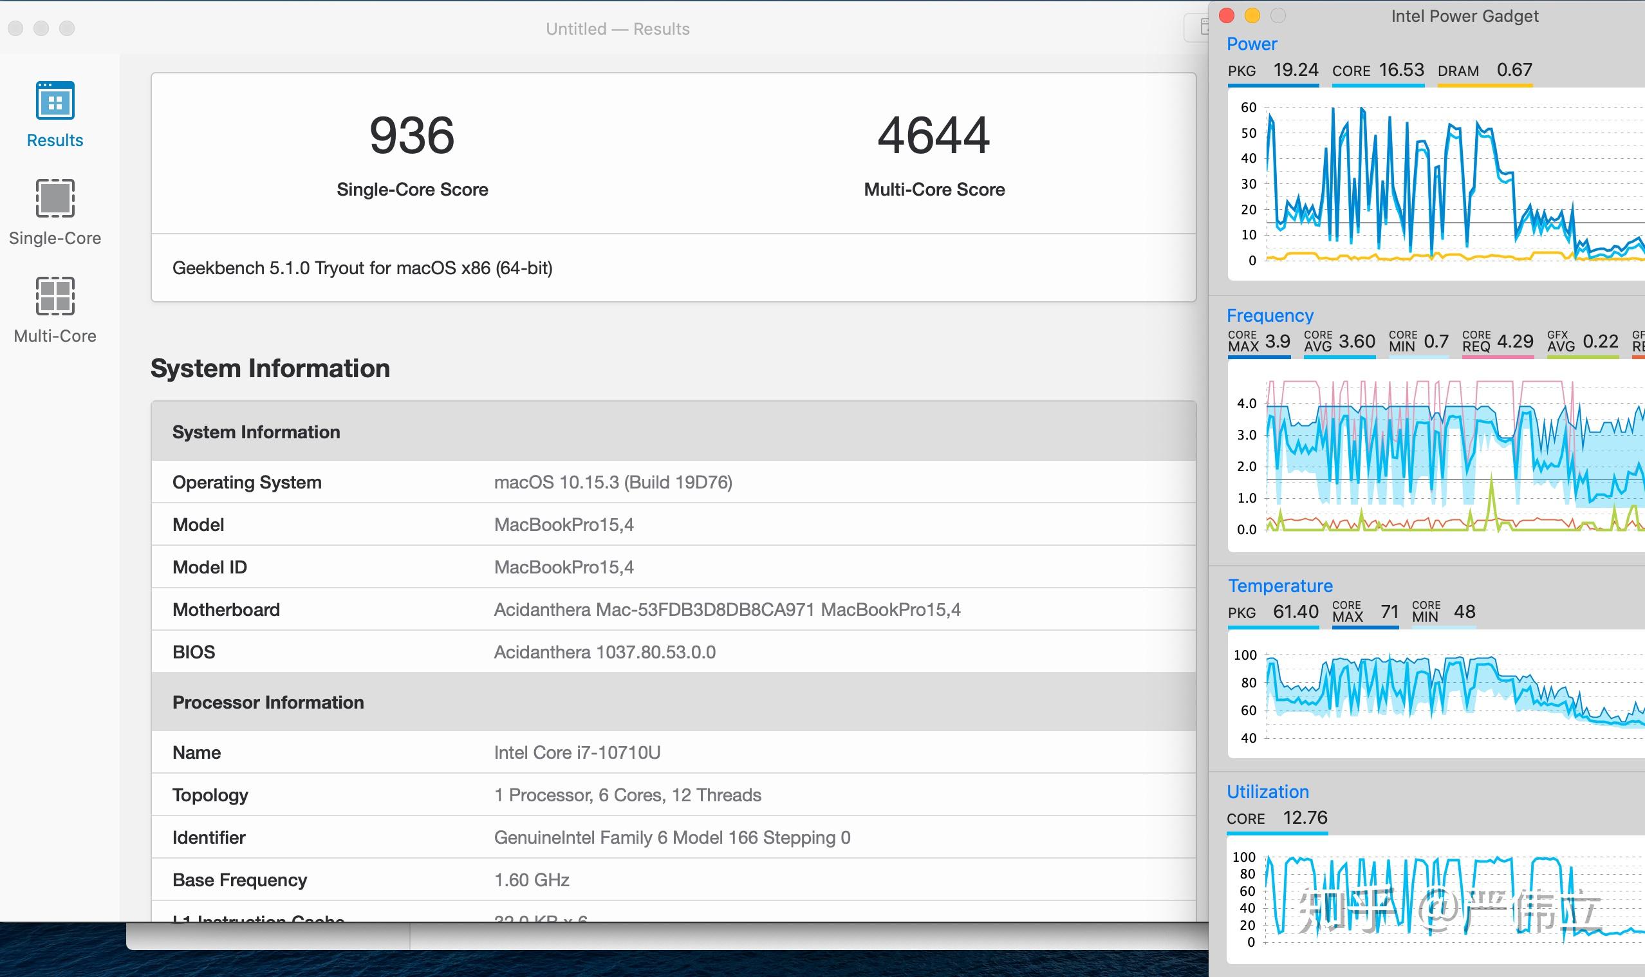Screen dimensions: 1645x977
Task: Click the Model ID row label
Action: [209, 567]
